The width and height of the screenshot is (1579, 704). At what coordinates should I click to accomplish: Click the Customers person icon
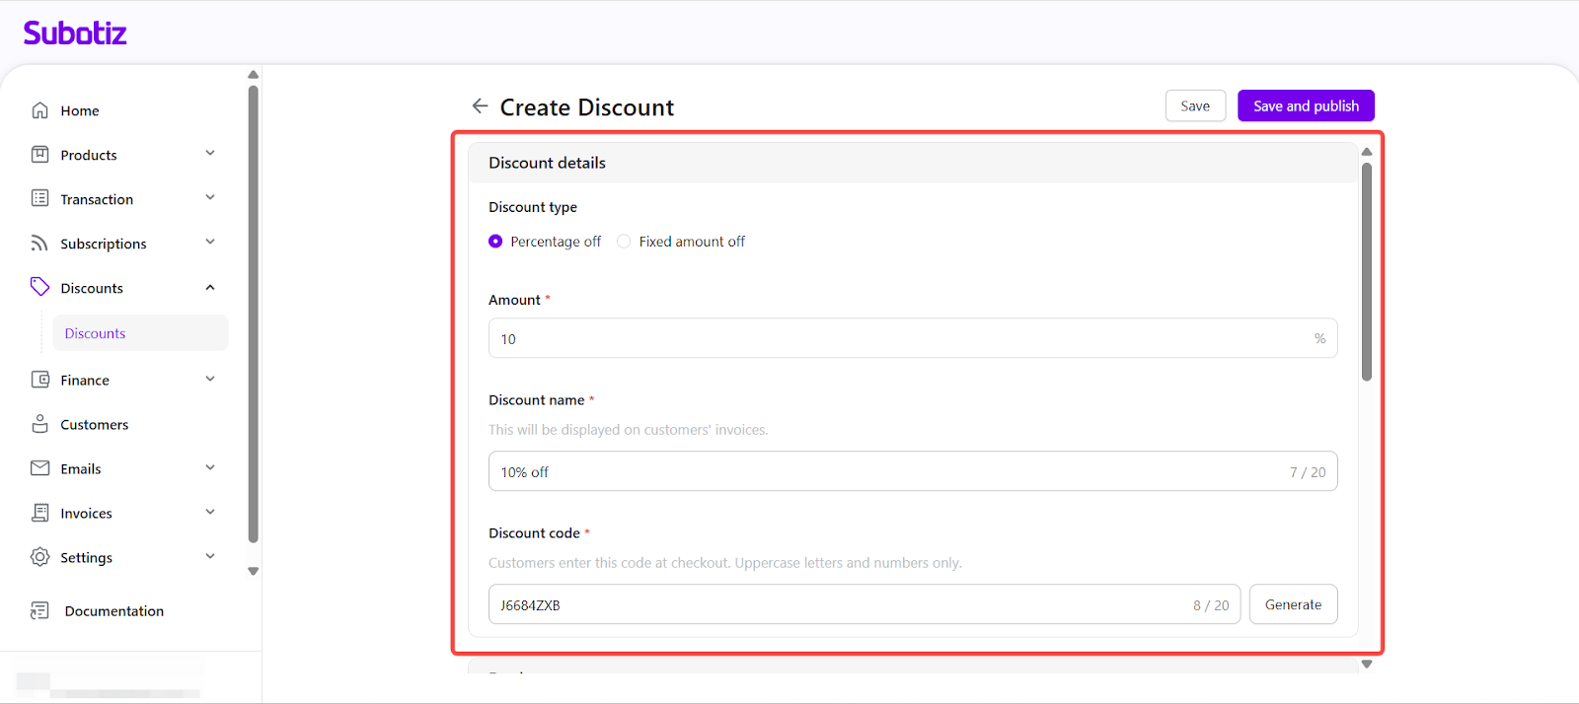click(39, 424)
